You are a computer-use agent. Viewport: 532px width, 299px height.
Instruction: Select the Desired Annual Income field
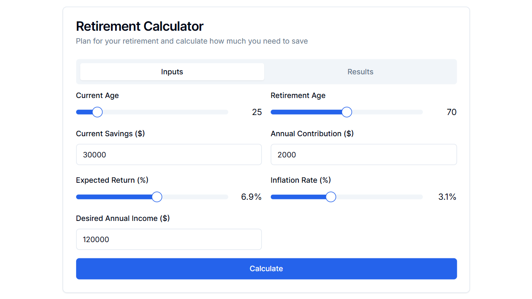click(168, 239)
